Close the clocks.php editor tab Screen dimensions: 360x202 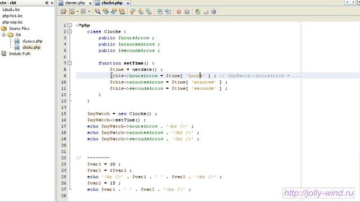[x=128, y=3]
